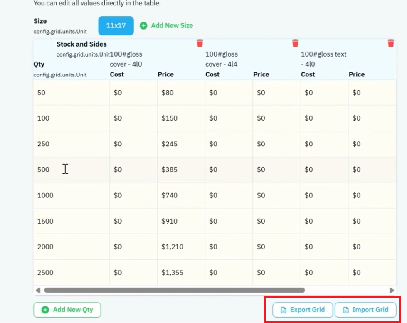This screenshot has height=323, width=407.
Task: Delete the 100#gloss text 4|0 column
Action: [x=391, y=43]
